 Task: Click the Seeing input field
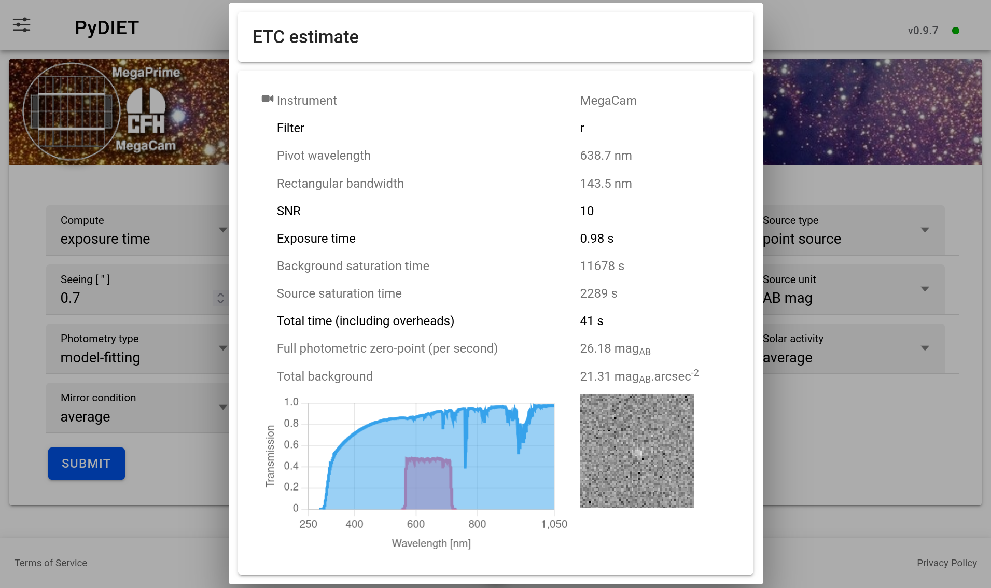pyautogui.click(x=137, y=289)
